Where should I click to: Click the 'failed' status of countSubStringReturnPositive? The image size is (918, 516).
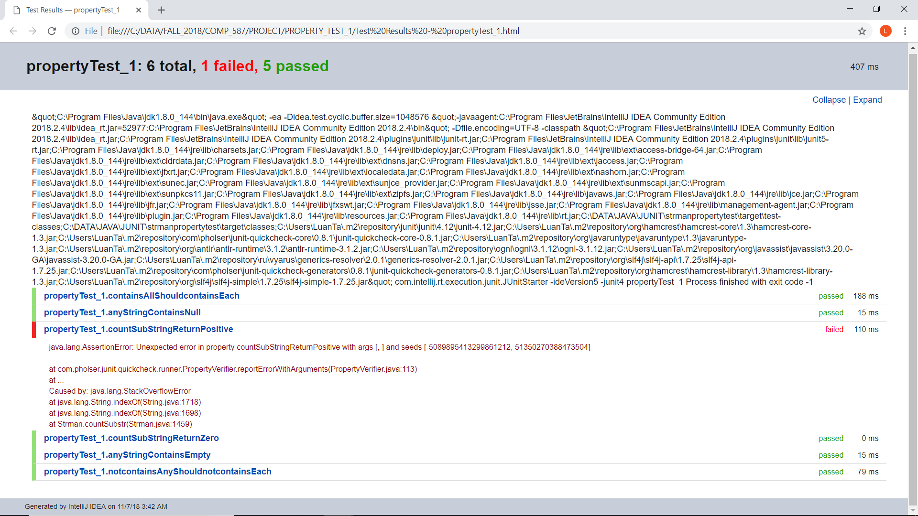pyautogui.click(x=834, y=329)
